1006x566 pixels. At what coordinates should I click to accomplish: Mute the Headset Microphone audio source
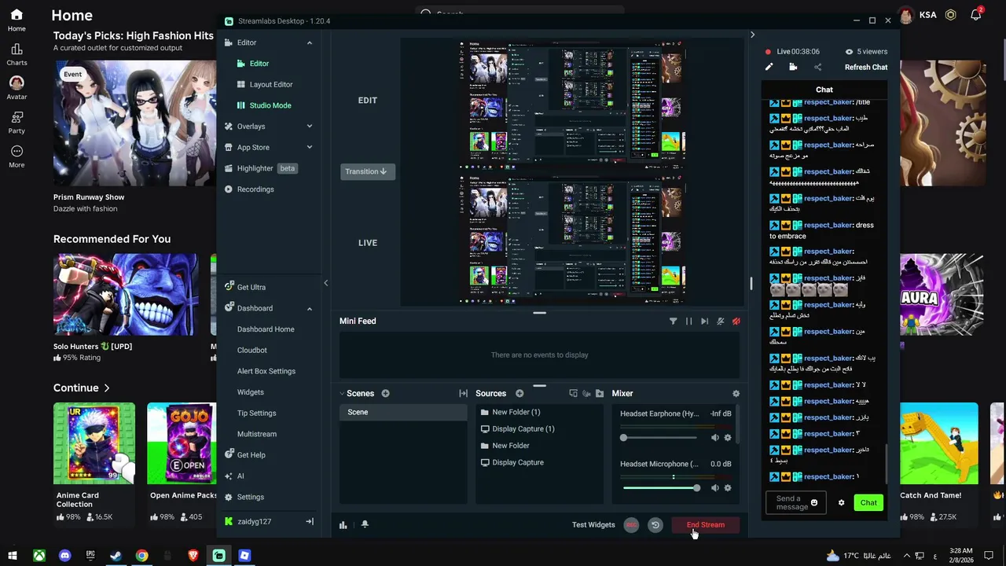pyautogui.click(x=715, y=488)
